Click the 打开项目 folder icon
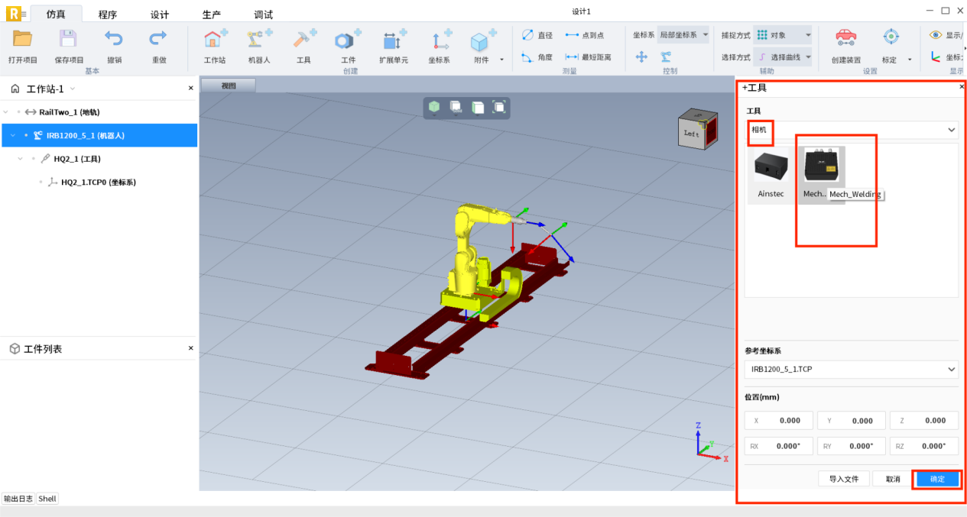 tap(23, 40)
